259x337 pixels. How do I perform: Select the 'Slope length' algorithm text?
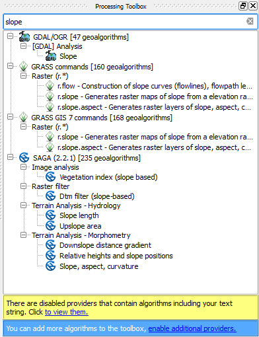point(79,215)
